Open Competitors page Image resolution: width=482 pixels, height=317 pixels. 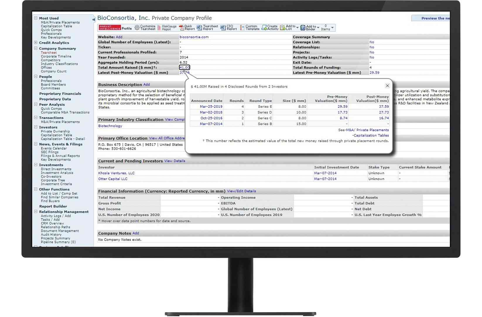tap(50, 60)
